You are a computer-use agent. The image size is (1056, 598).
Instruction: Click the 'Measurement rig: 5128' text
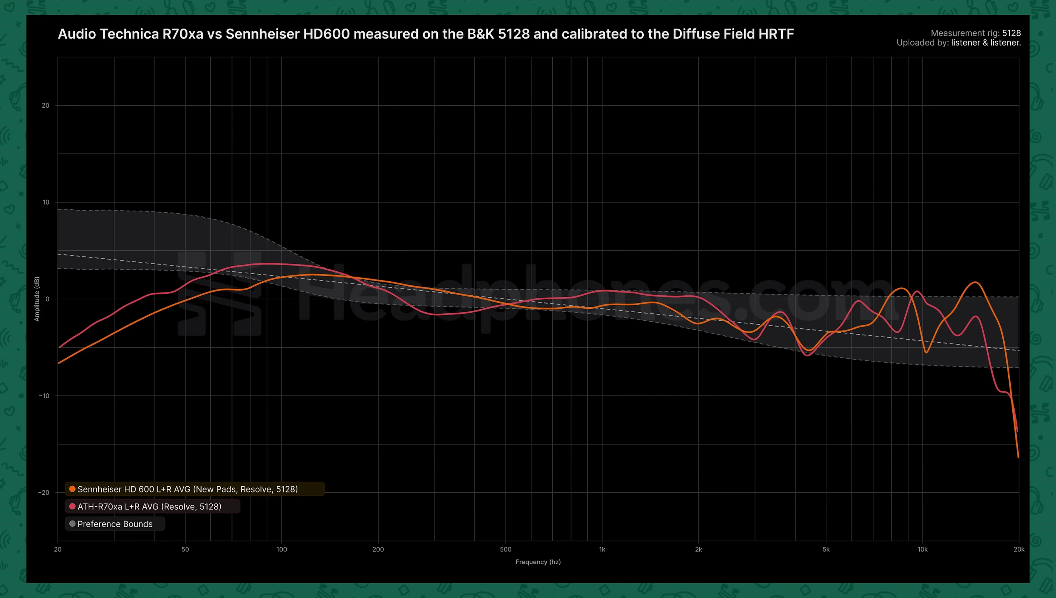[x=975, y=33]
